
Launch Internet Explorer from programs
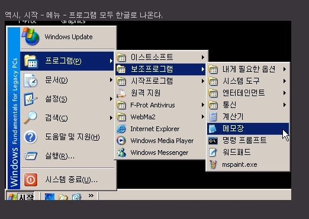160,129
